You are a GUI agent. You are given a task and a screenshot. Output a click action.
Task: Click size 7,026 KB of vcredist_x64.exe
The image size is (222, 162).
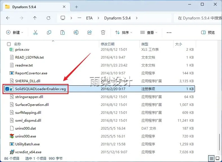[x=187, y=152]
